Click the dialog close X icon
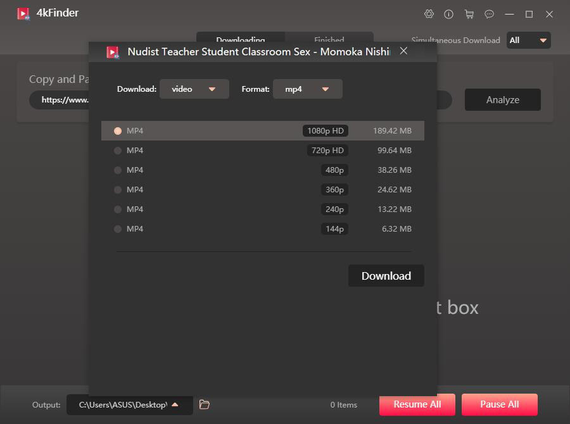The height and width of the screenshot is (424, 570). click(403, 51)
